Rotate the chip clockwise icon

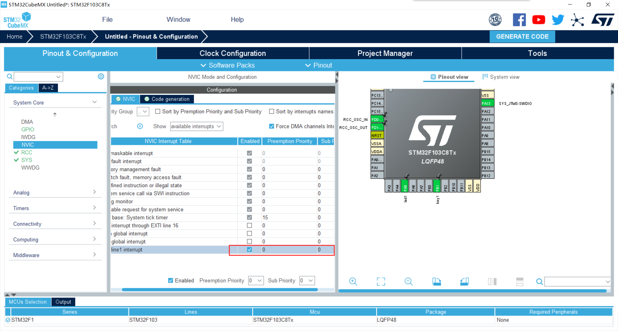[x=436, y=282]
